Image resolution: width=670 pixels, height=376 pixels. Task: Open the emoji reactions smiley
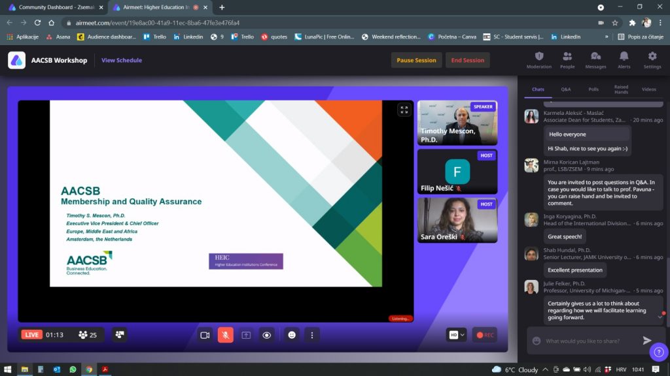292,335
